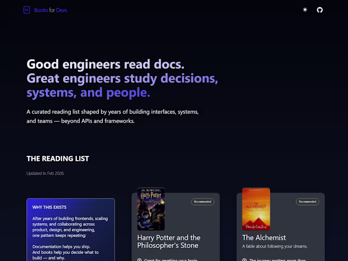Select the Recommended badge on The Alchemist
348x261 pixels.
[x=308, y=201]
